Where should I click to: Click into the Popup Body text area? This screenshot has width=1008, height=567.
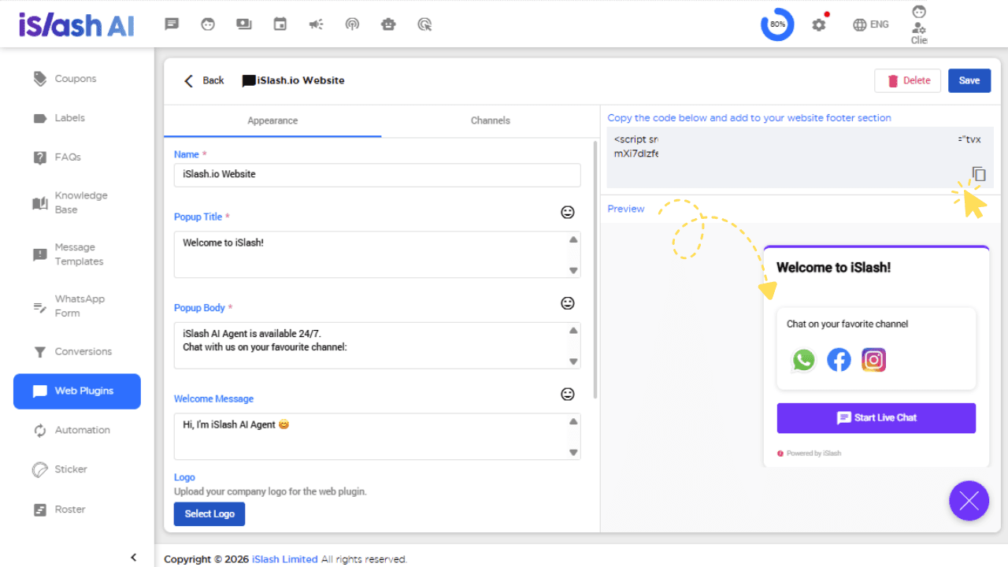click(377, 346)
